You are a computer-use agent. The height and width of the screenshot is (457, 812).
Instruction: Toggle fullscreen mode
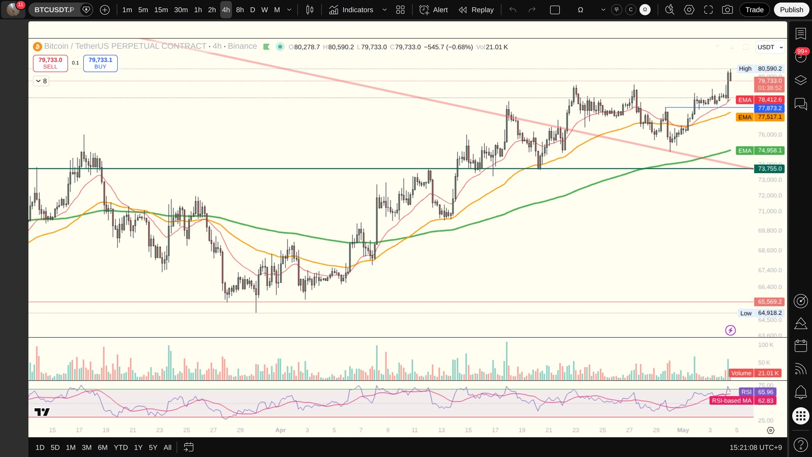coord(708,10)
